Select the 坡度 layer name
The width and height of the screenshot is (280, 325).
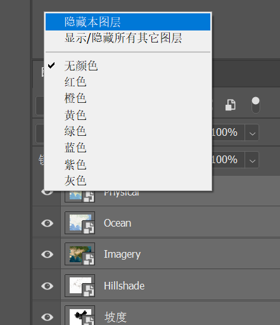pos(115,317)
